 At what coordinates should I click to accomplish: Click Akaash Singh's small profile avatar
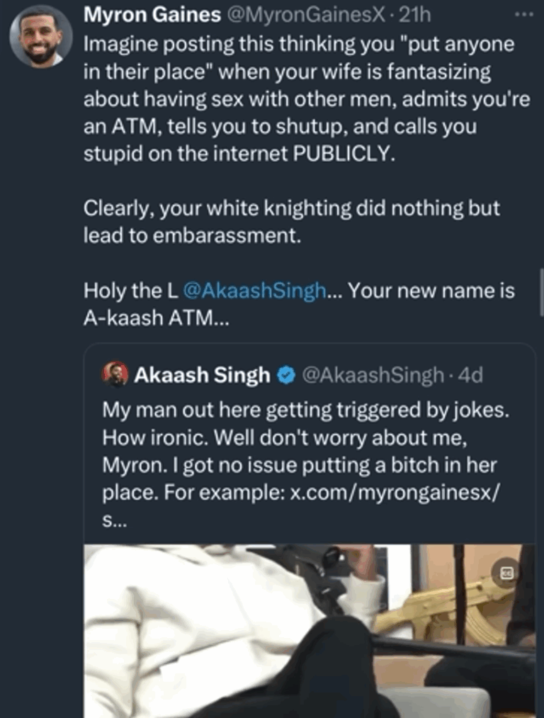pos(115,374)
